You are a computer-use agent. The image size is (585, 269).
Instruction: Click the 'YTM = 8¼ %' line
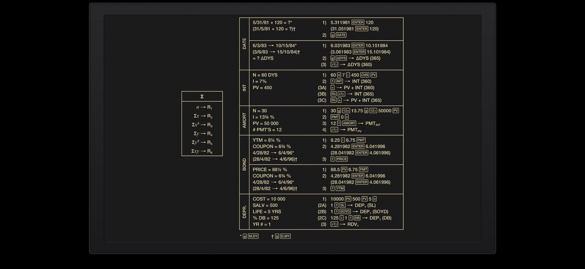pos(266,140)
